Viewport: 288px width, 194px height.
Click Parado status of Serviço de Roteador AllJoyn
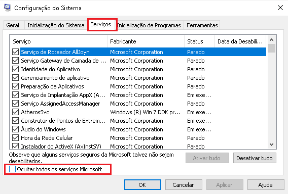tap(196, 52)
